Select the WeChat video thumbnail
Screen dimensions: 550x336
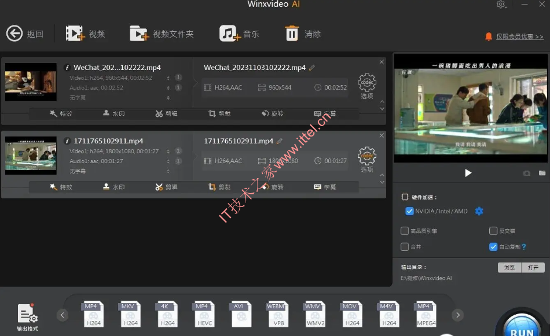[31, 82]
